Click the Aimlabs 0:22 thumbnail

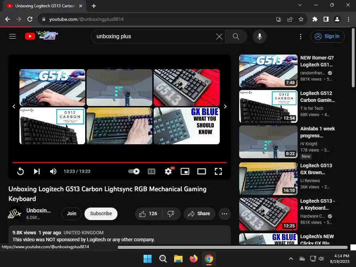tap(268, 142)
